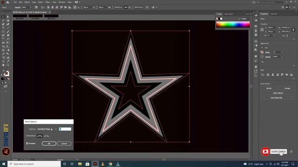This screenshot has height=167, width=298.
Task: Select the Eyedropper tool
Action: tap(3, 54)
